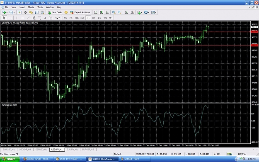This screenshot has height=162, width=259.
Task: Switch chart to bar chart style
Action: pyautogui.click(x=95, y=12)
